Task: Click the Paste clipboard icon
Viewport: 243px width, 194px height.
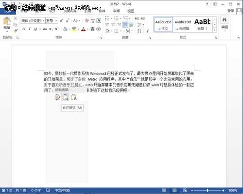Action: (x=7, y=21)
